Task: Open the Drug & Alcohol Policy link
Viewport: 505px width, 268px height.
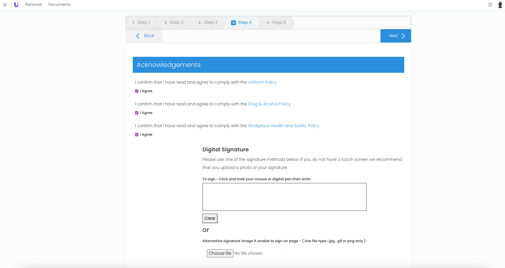Action: [269, 104]
